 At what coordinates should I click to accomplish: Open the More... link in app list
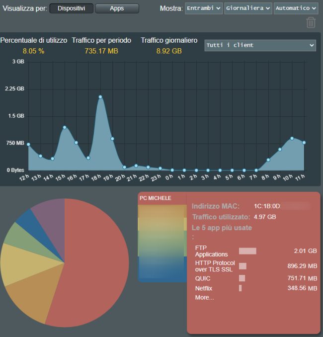pos(204,297)
